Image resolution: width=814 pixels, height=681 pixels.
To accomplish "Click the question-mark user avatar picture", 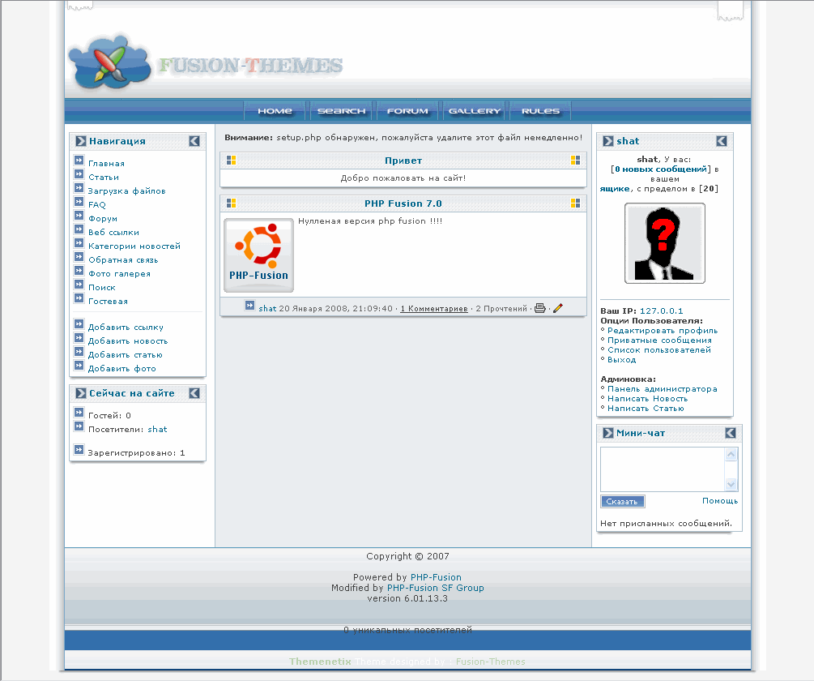I will tap(664, 243).
